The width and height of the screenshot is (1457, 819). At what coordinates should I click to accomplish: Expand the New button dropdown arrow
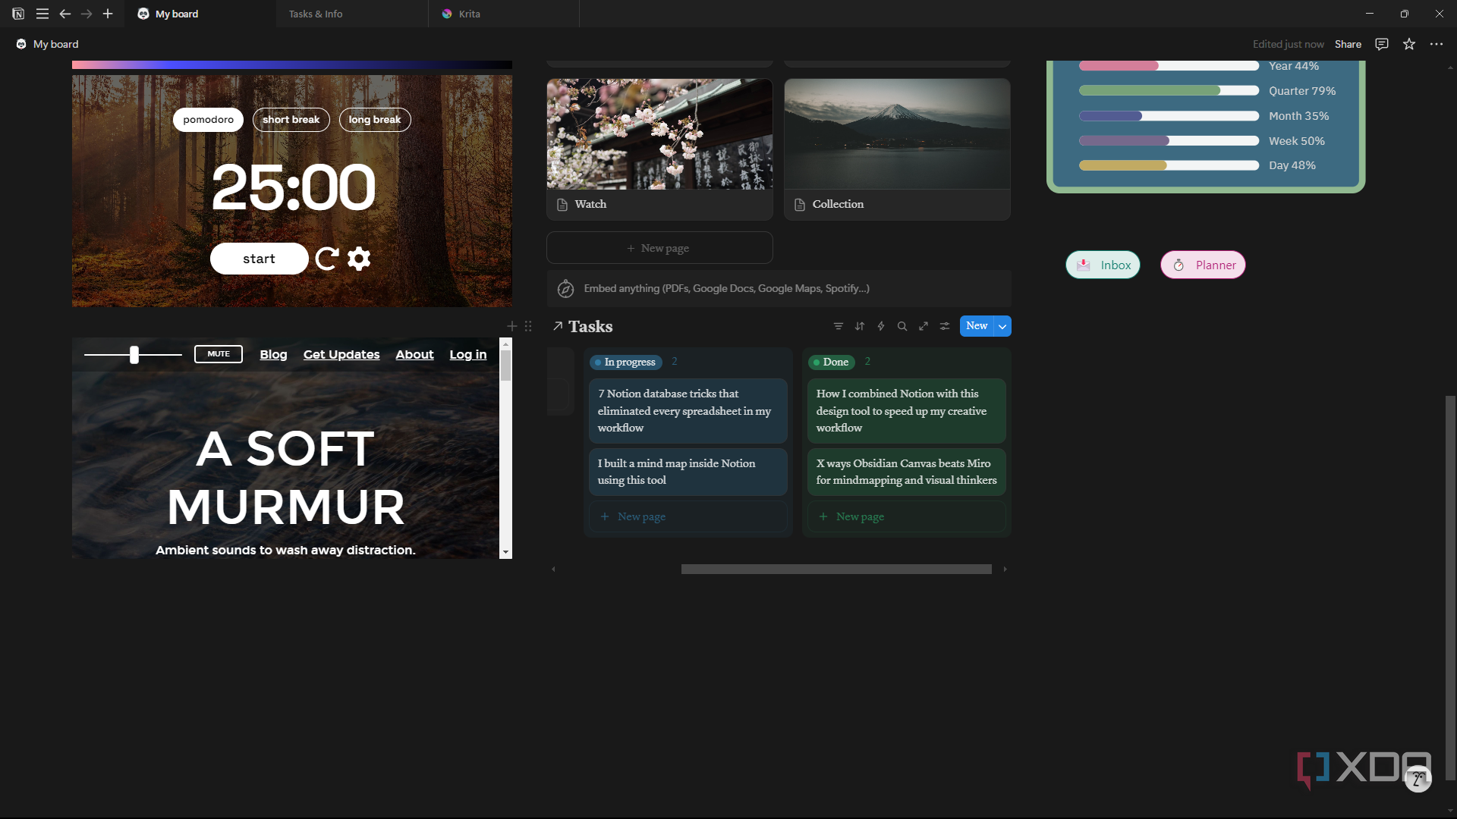click(1002, 326)
